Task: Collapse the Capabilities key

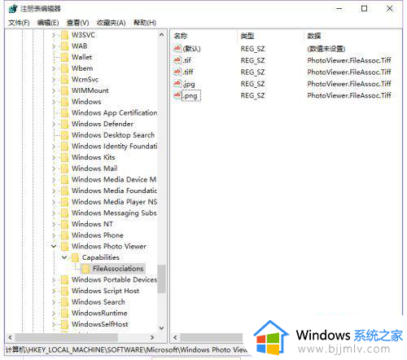Action: point(64,257)
